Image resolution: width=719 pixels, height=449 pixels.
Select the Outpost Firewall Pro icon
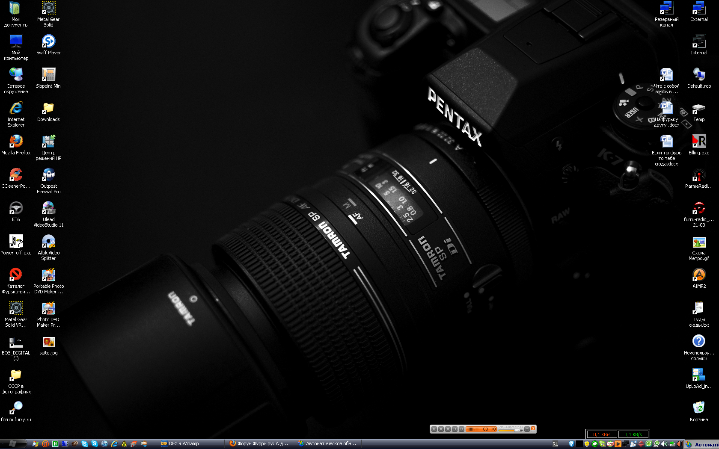[x=48, y=175]
